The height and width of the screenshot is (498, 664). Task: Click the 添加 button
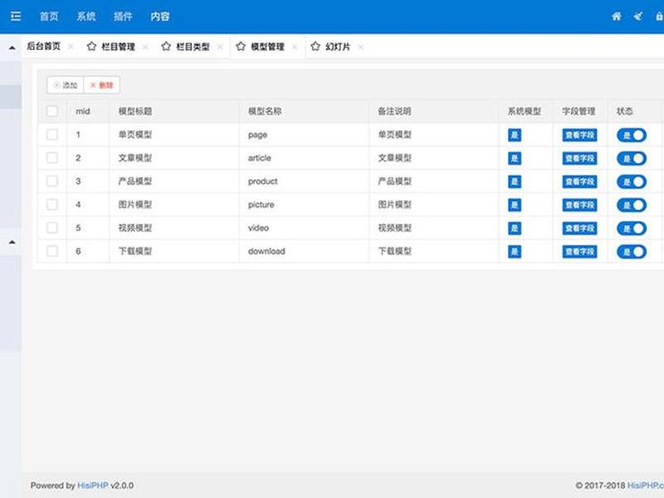pos(66,85)
